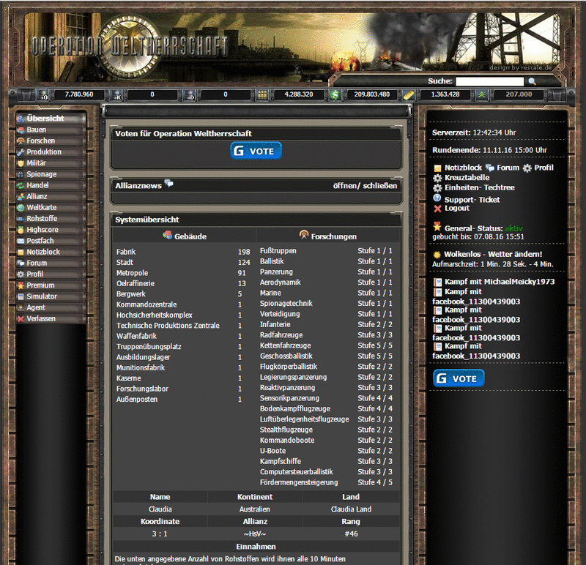Viewport: 586px width, 565px height.
Task: Select the Militär shield icon
Action: coord(21,162)
